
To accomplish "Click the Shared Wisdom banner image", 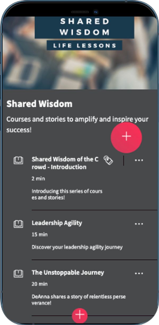I will [x=79, y=69].
